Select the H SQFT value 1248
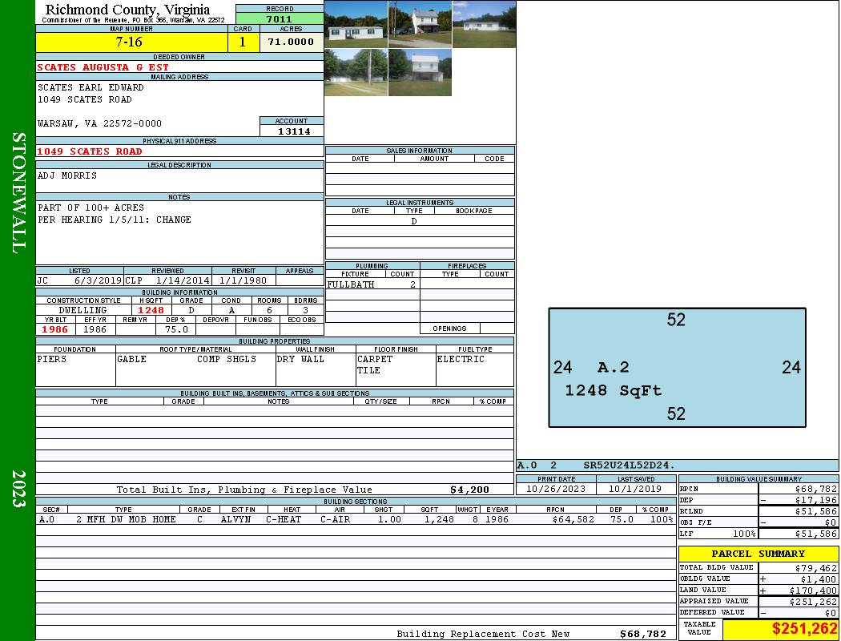This screenshot has width=841, height=641. coord(151,310)
